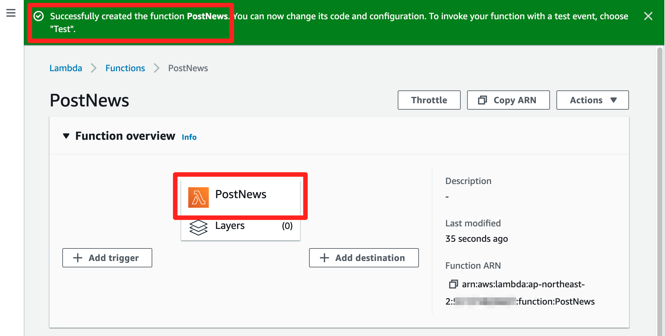Click the Last modified label

(473, 223)
